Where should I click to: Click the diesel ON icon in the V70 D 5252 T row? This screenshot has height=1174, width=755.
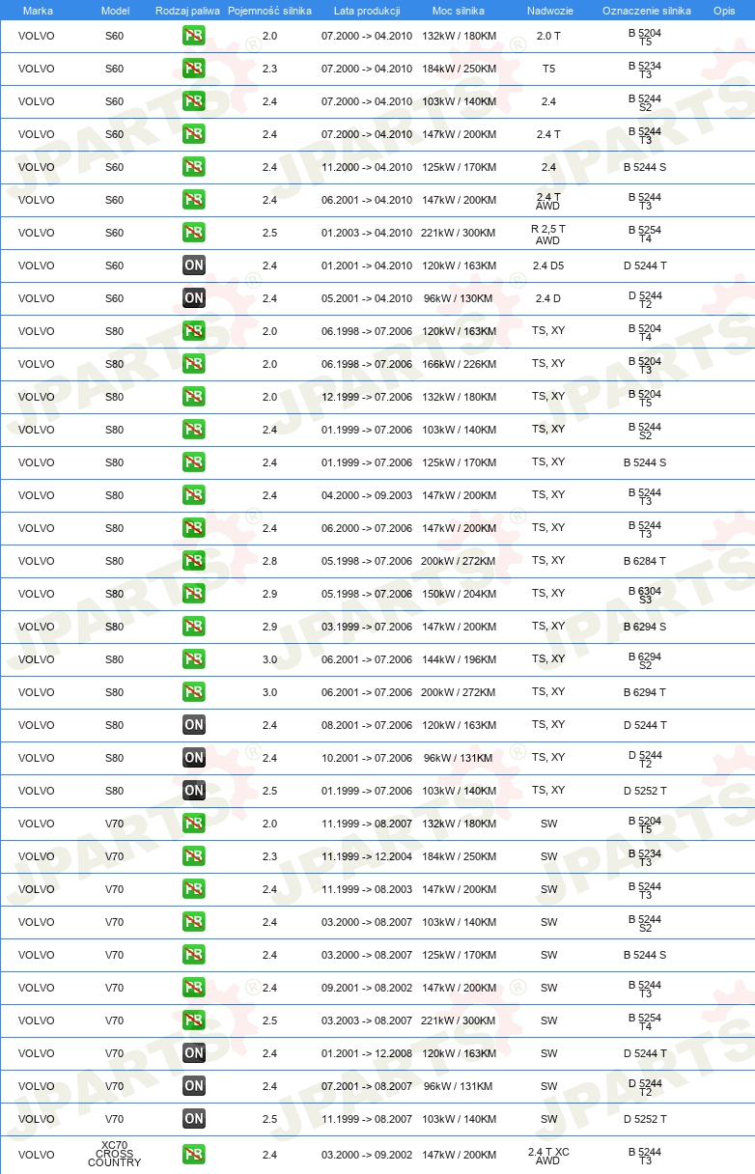click(x=194, y=1119)
